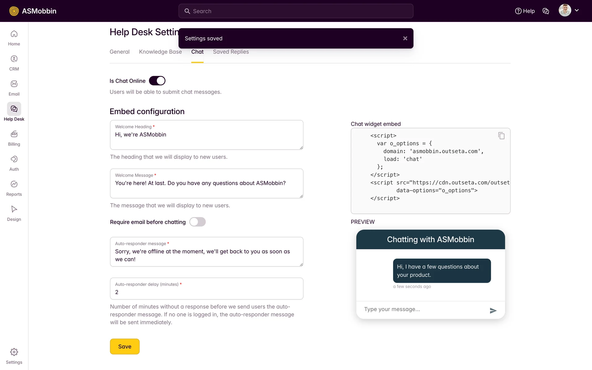Enable Require email before chatting
The height and width of the screenshot is (370, 592).
pyautogui.click(x=197, y=222)
